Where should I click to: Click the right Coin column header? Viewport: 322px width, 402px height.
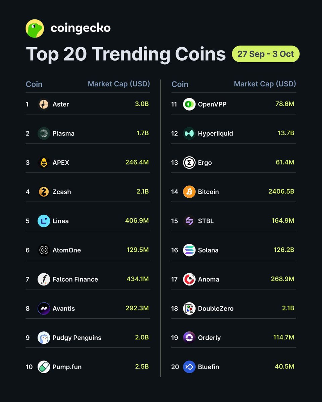click(x=180, y=84)
